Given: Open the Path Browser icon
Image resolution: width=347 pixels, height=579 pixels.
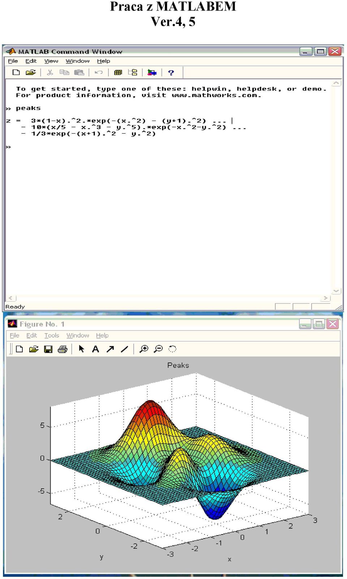Looking at the screenshot, I should 133,72.
